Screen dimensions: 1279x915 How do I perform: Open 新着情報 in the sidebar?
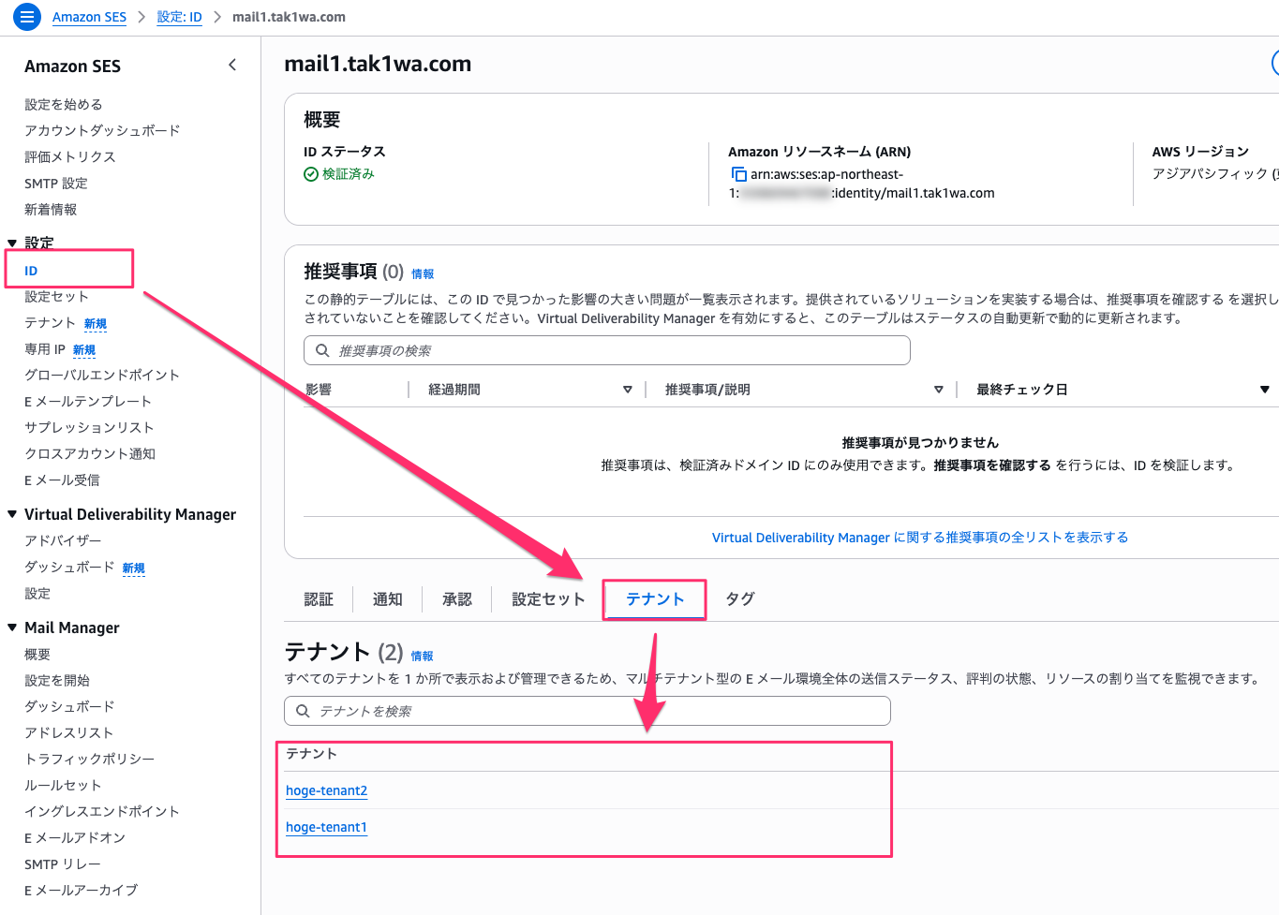[x=51, y=210]
